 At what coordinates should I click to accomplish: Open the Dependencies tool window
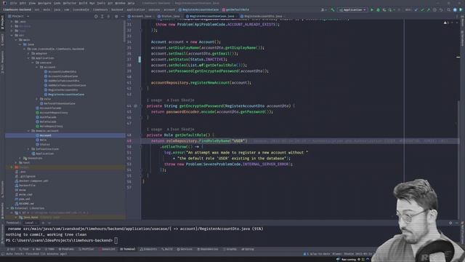[208, 249]
